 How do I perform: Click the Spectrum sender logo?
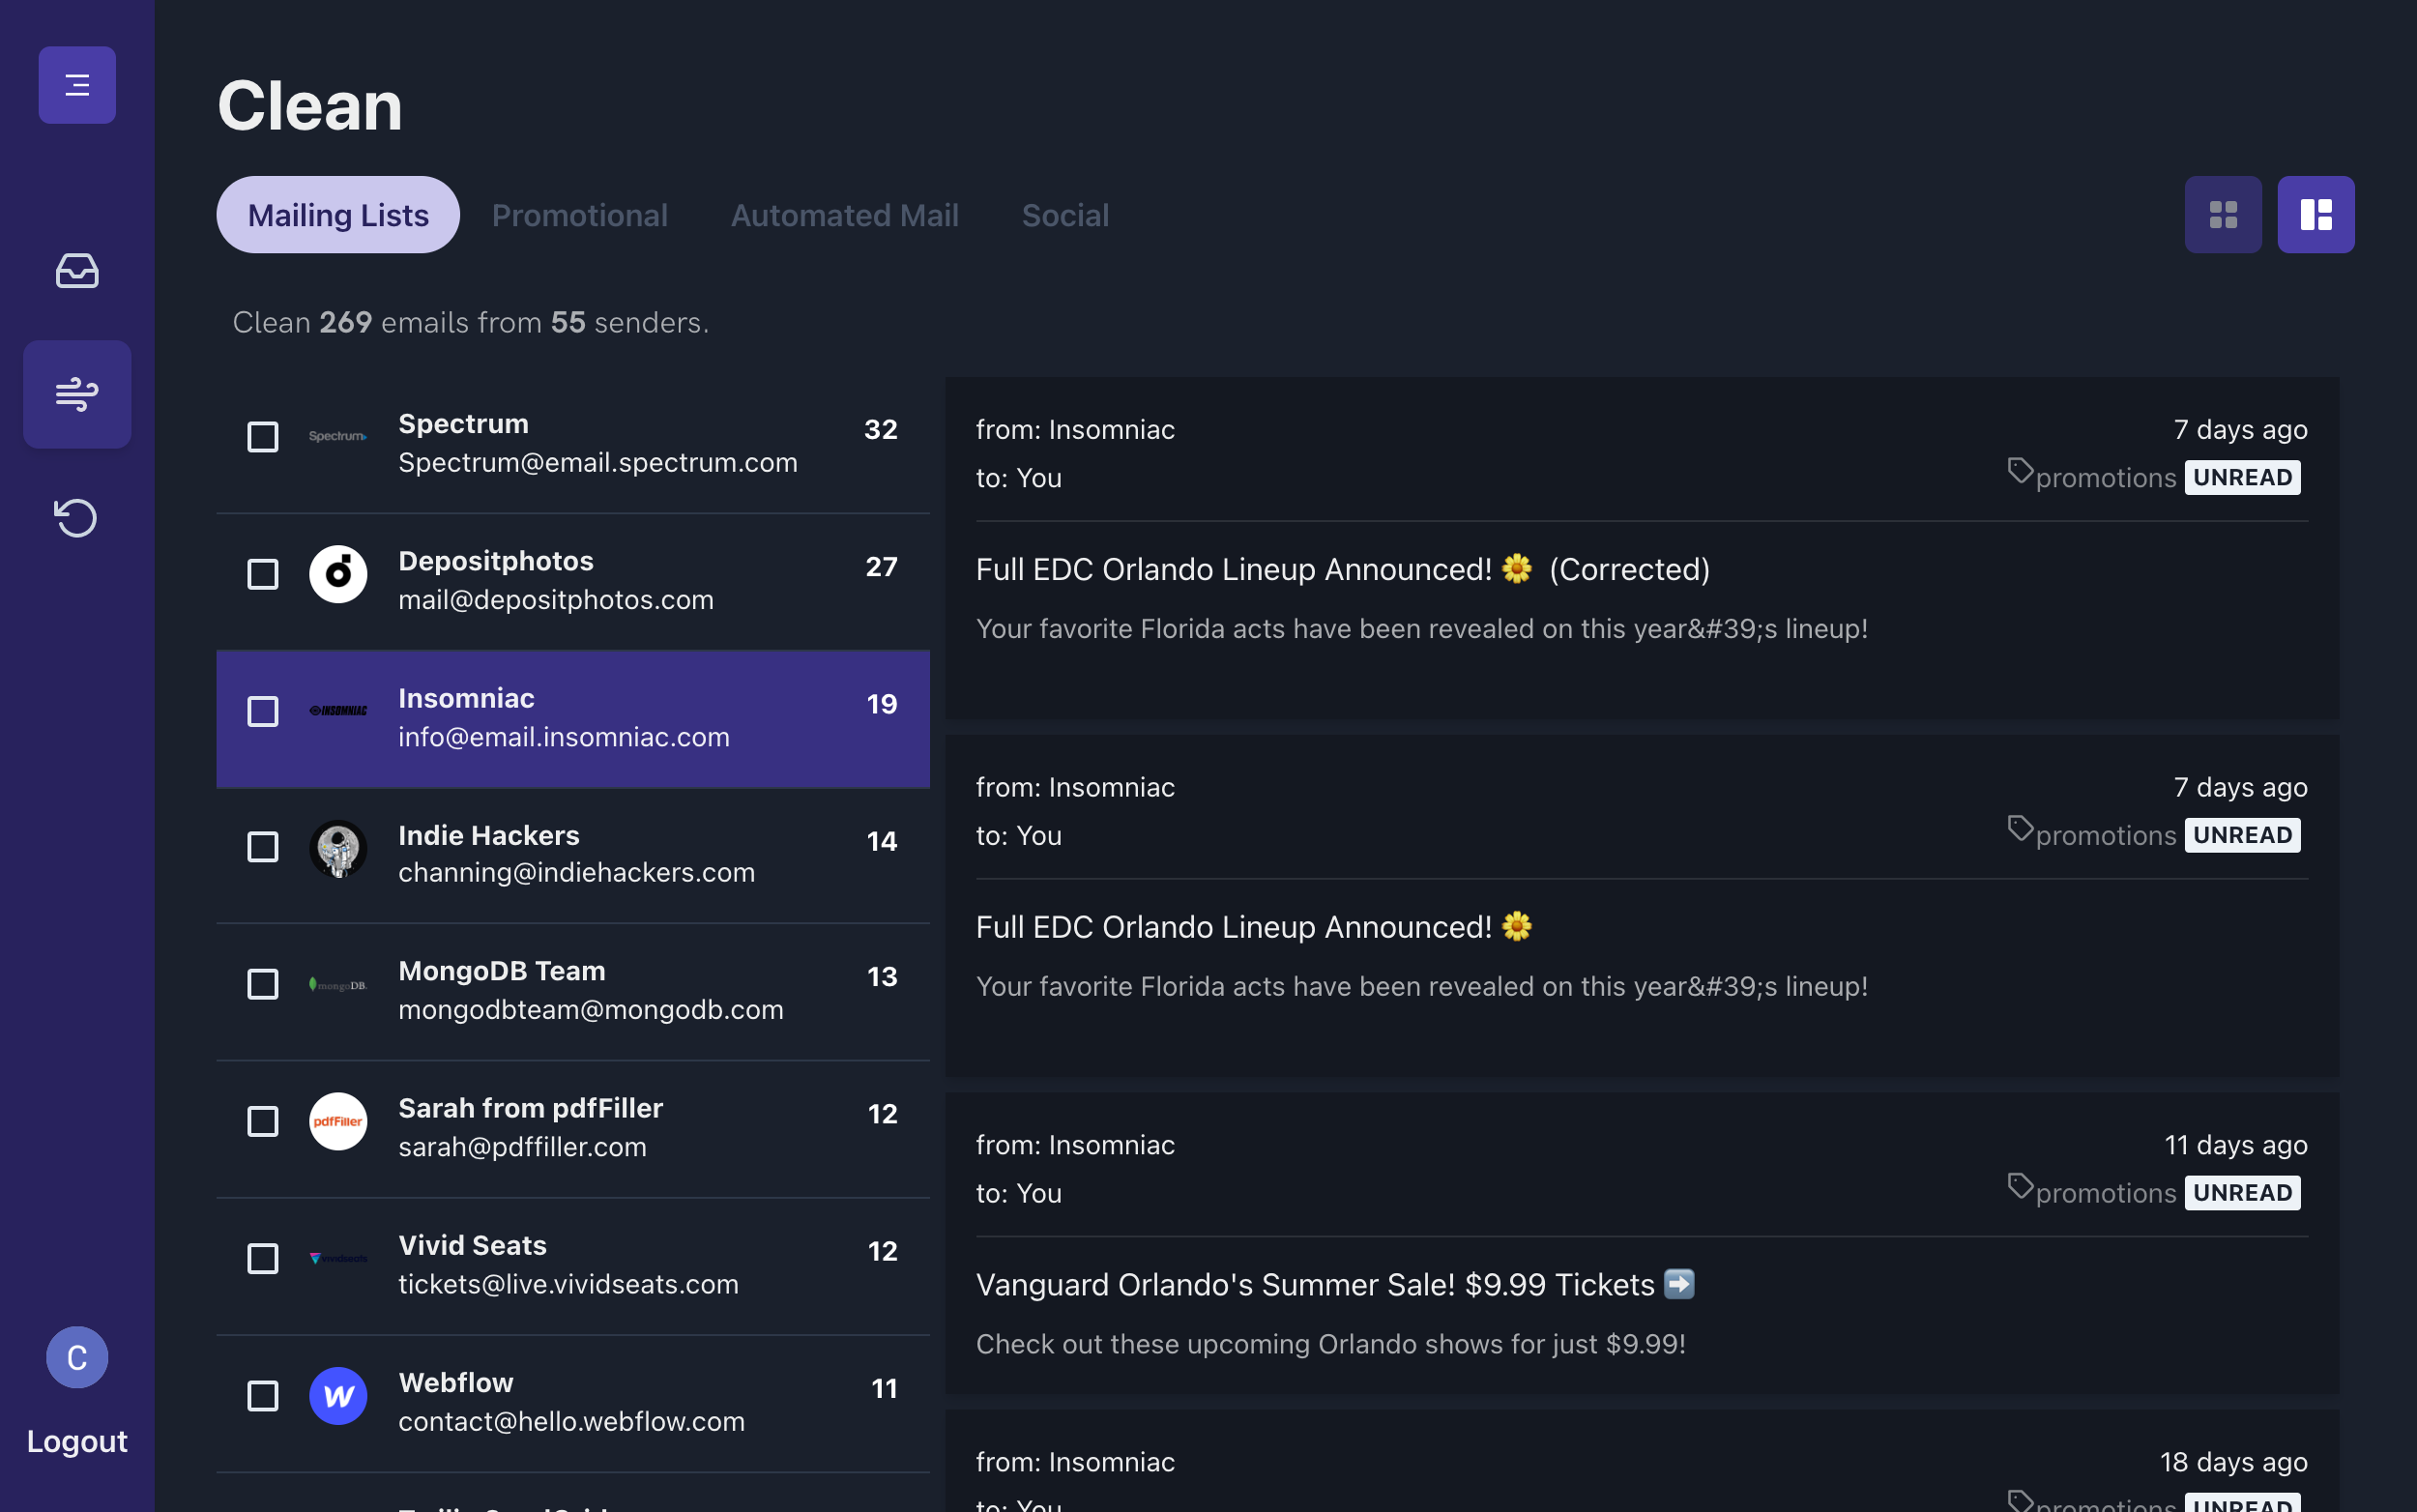pyautogui.click(x=338, y=437)
